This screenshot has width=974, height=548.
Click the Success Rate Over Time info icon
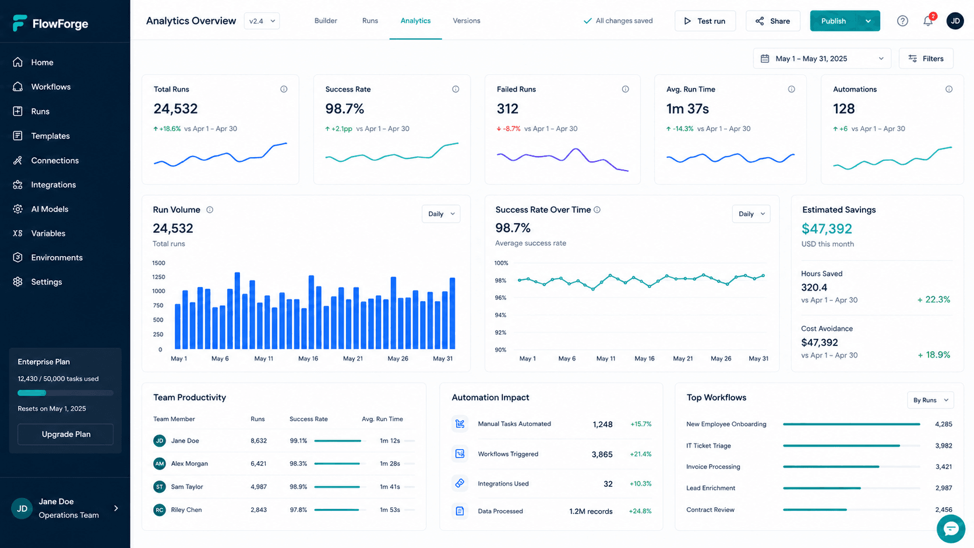[597, 210]
